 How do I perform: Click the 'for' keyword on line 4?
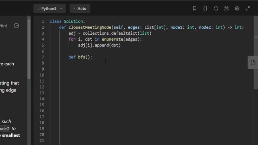(72, 39)
